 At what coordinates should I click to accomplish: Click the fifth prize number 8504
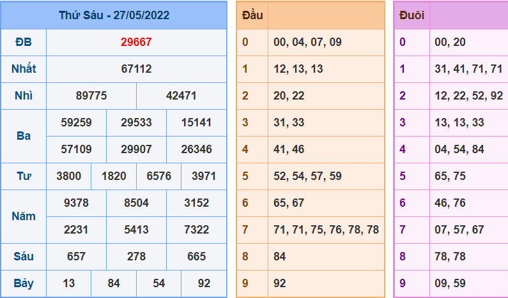pyautogui.click(x=136, y=203)
